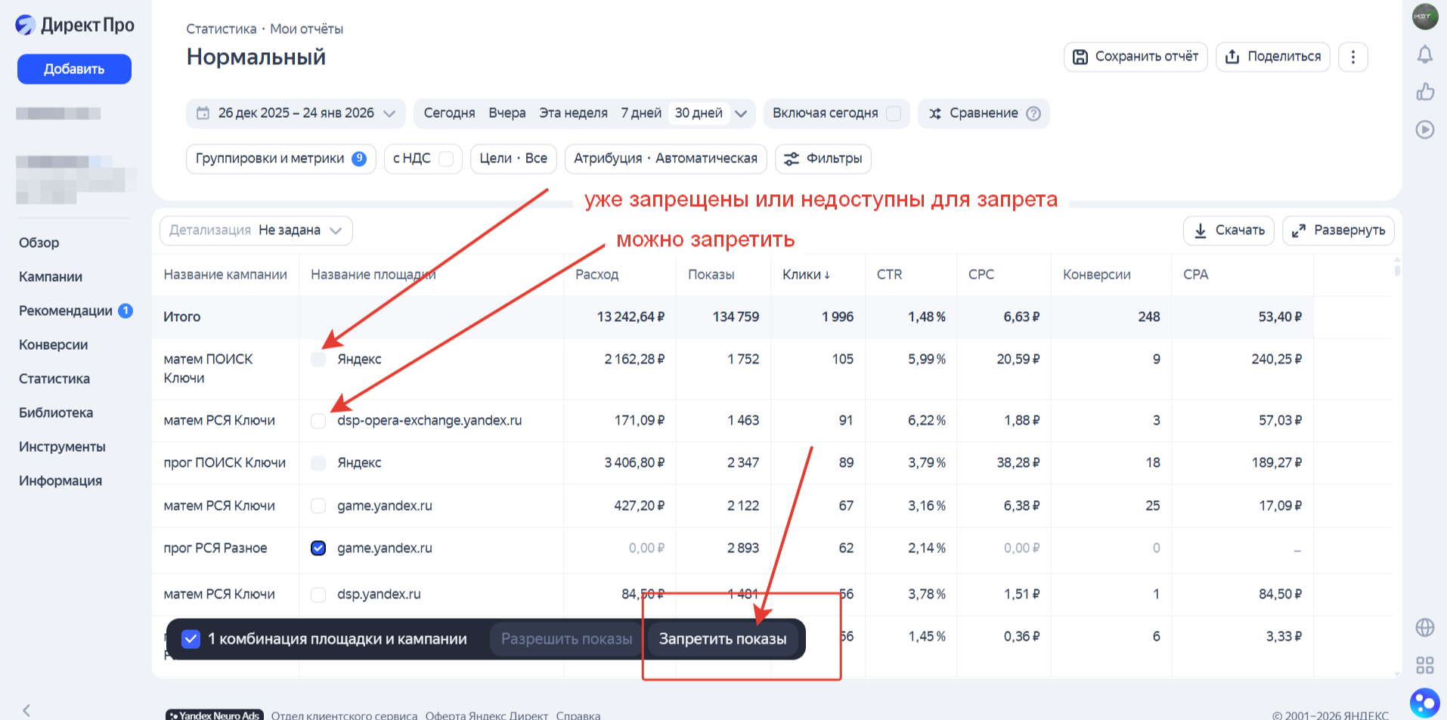
Task: Open the three-dot more options menu
Action: coord(1352,57)
